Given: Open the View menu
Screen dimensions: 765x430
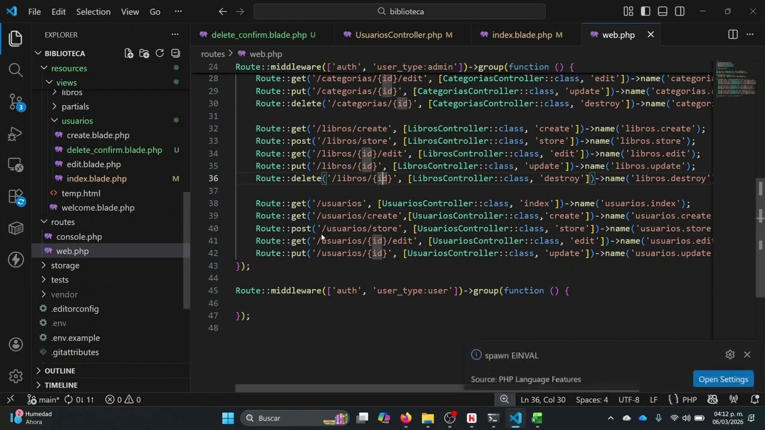Looking at the screenshot, I should click(x=130, y=11).
